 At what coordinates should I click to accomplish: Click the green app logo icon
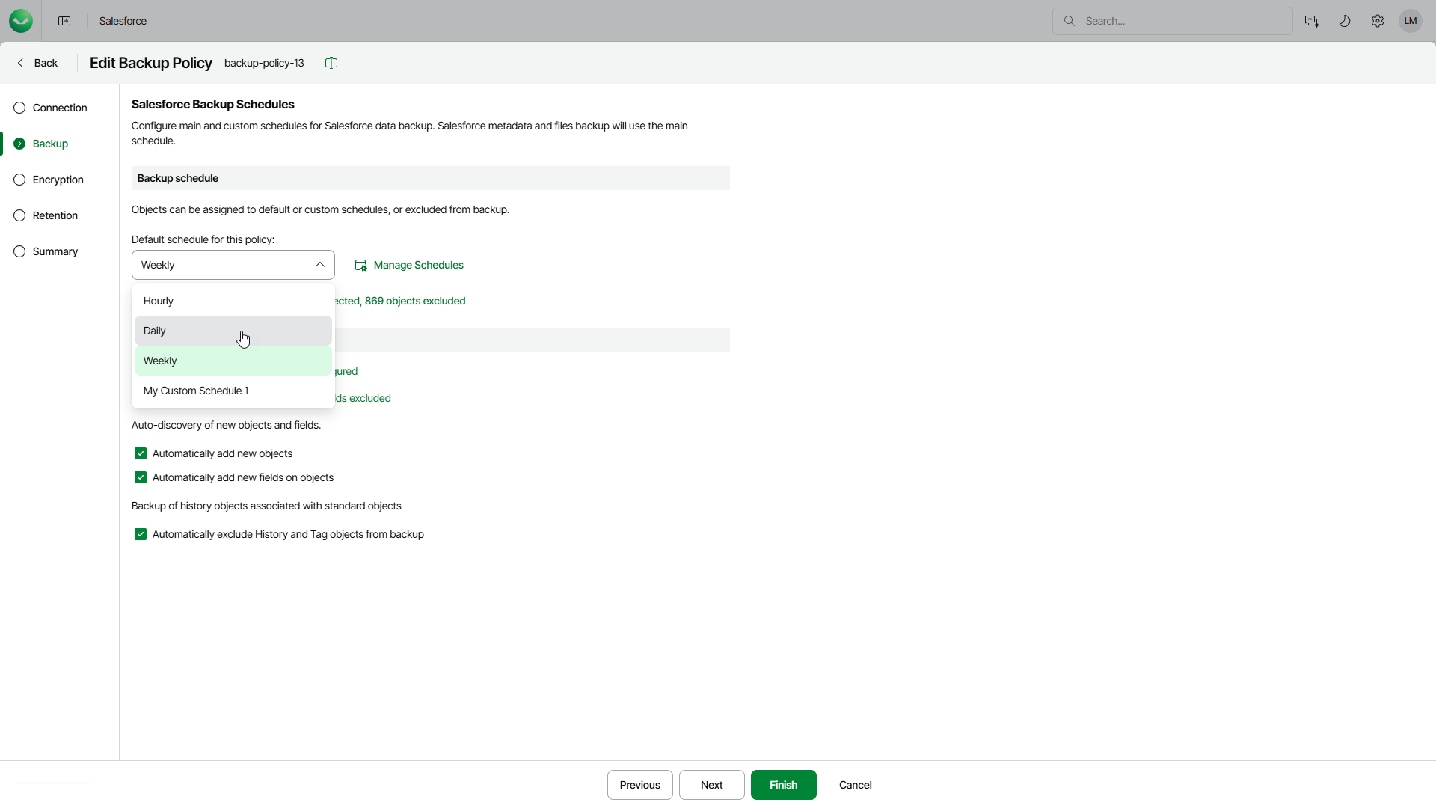(x=21, y=21)
